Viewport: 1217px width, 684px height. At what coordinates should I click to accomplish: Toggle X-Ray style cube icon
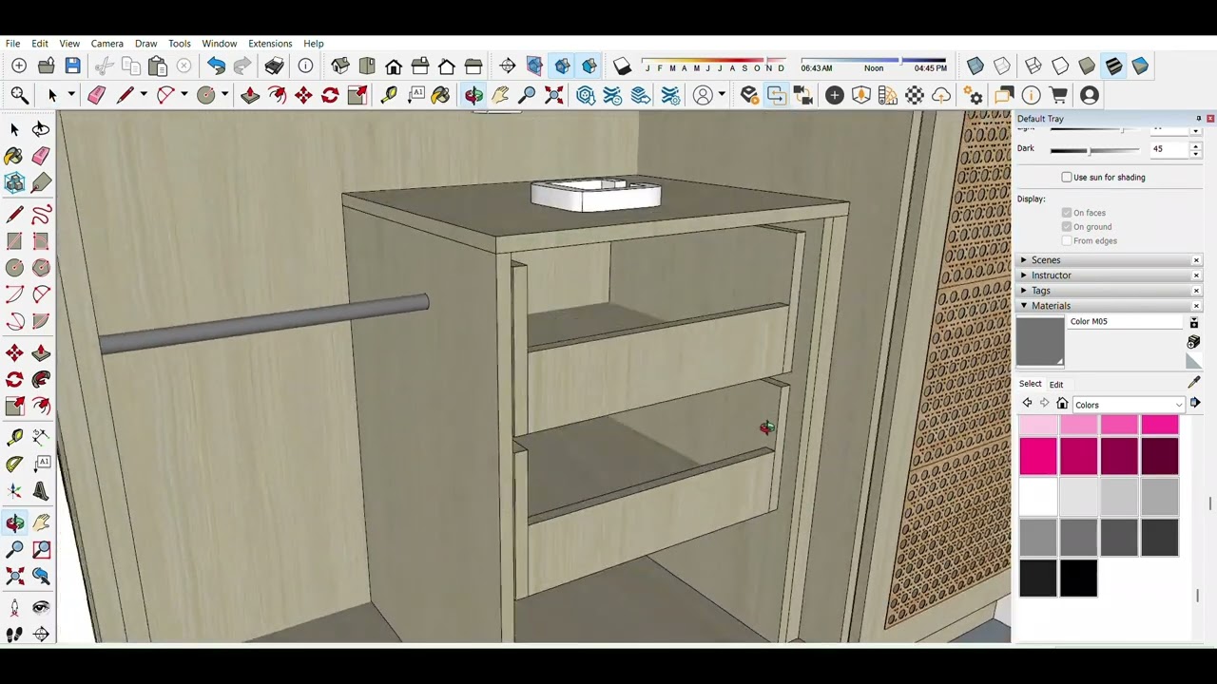(976, 66)
